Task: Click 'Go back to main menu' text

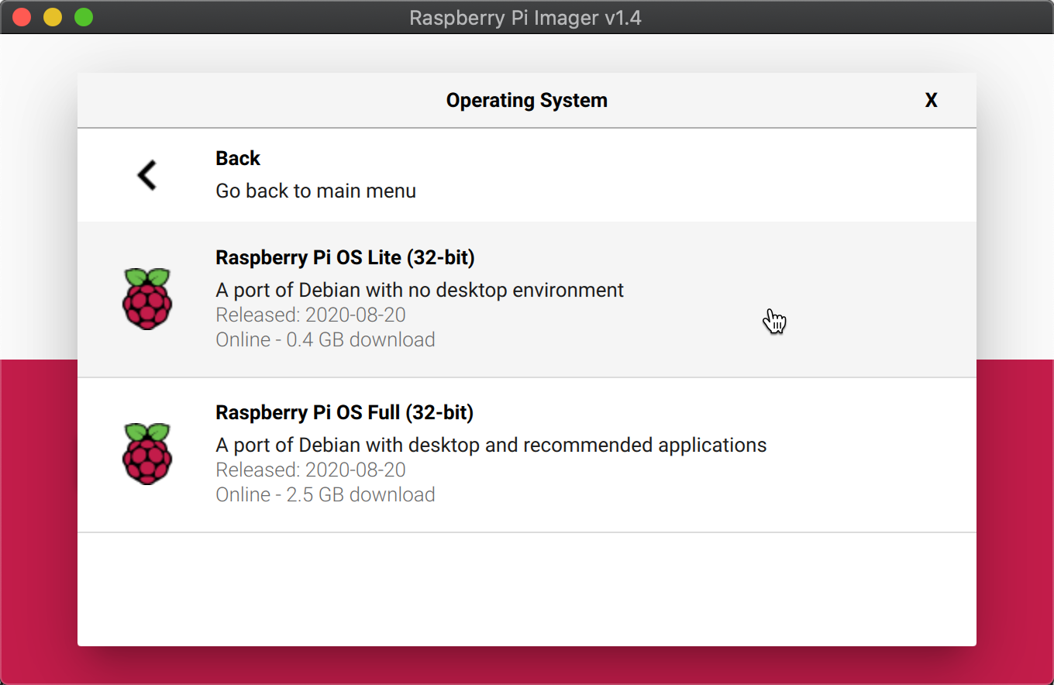Action: (x=315, y=191)
